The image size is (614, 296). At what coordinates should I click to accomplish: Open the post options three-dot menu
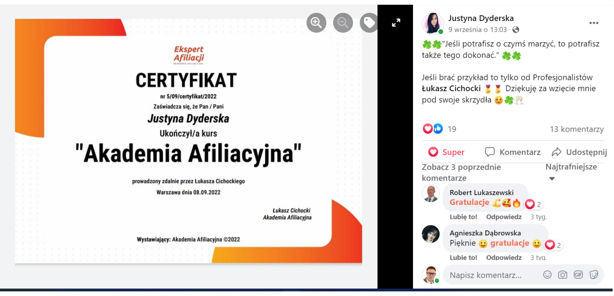point(593,23)
